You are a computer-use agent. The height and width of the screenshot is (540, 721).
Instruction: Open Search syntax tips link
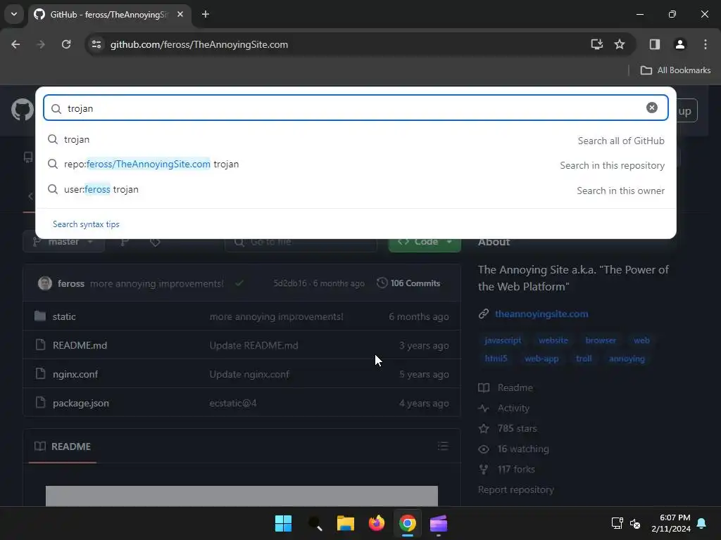86,224
